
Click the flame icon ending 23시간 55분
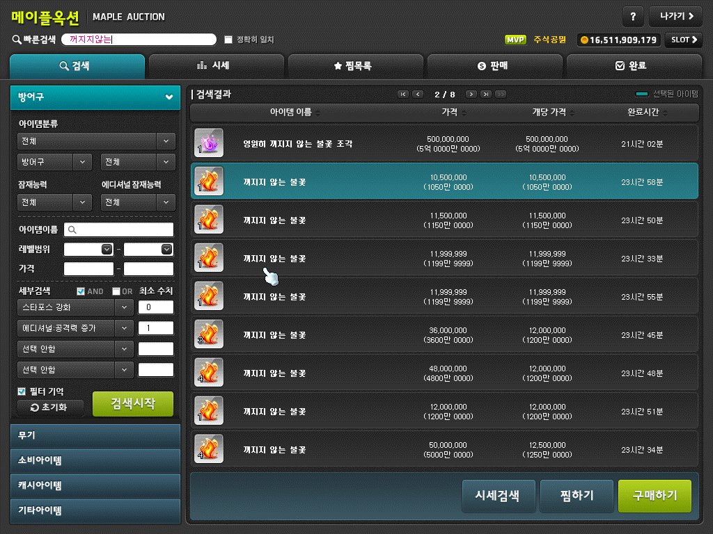(x=209, y=296)
